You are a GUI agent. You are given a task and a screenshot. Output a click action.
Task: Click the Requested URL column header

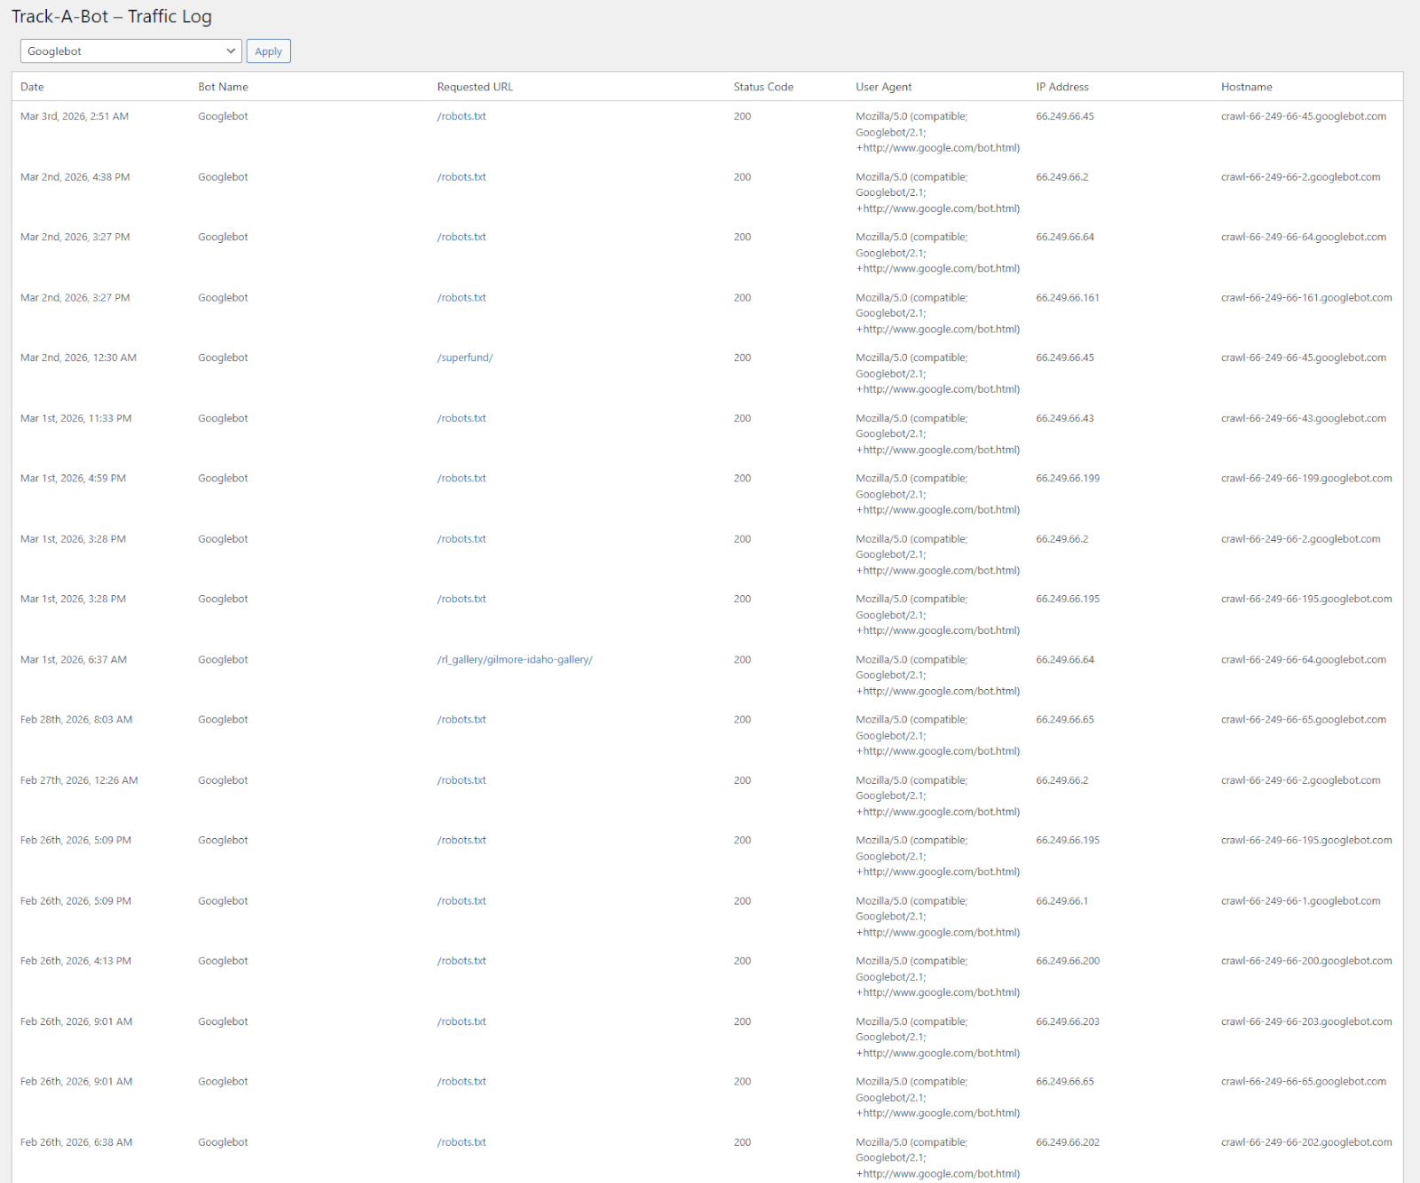pyautogui.click(x=475, y=86)
